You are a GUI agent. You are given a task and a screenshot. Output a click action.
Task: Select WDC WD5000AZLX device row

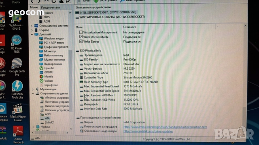tap(110, 17)
